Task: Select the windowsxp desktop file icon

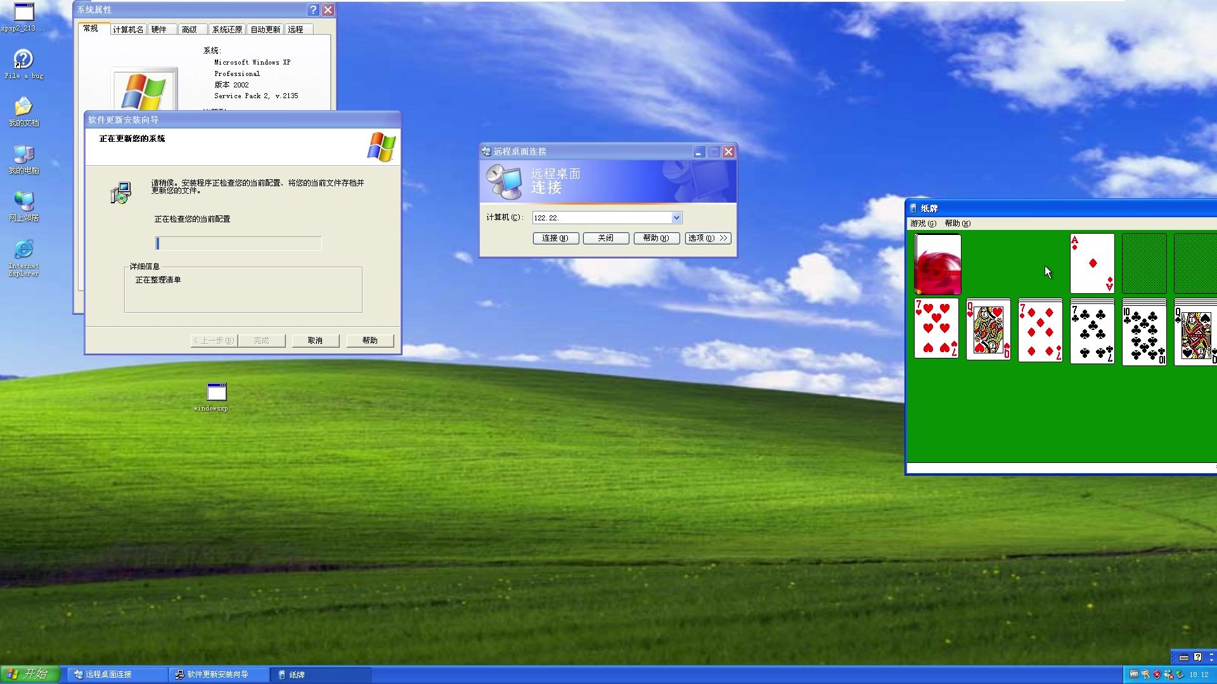Action: [216, 397]
